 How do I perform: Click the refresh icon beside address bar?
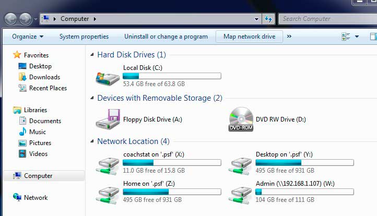click(268, 19)
